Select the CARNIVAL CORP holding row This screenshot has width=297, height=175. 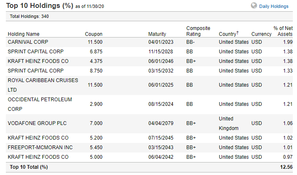149,42
